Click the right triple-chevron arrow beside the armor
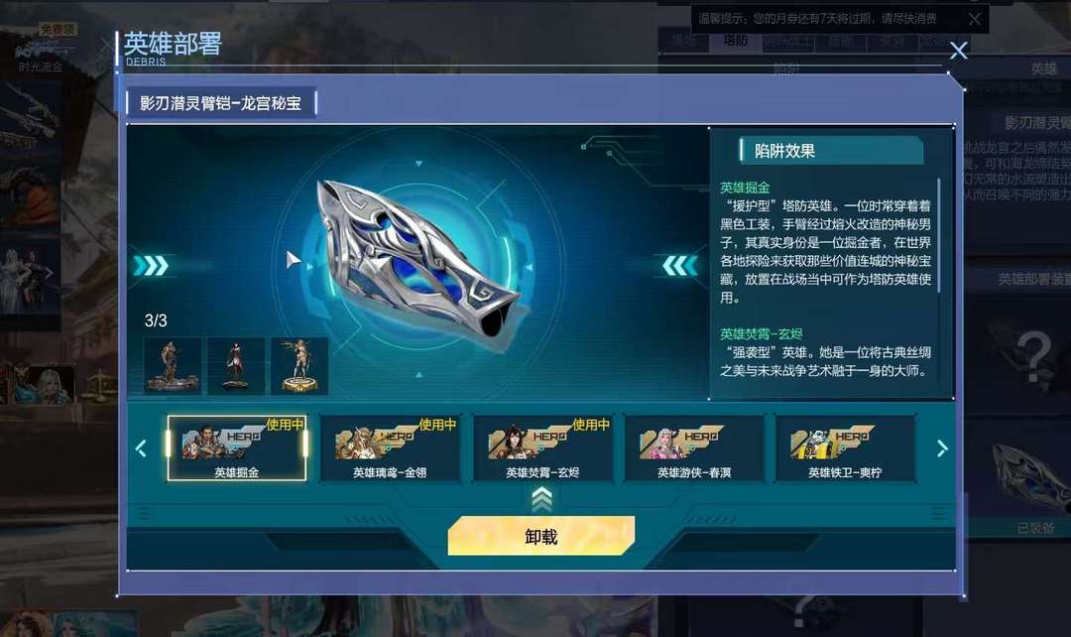This screenshot has height=637, width=1071. pos(679,265)
